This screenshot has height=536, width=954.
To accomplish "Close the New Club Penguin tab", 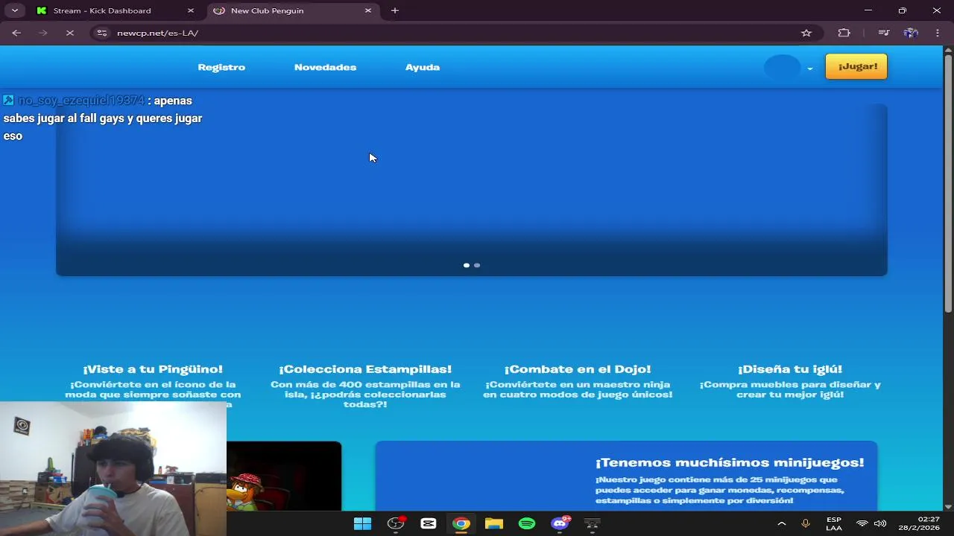I will coord(367,10).
